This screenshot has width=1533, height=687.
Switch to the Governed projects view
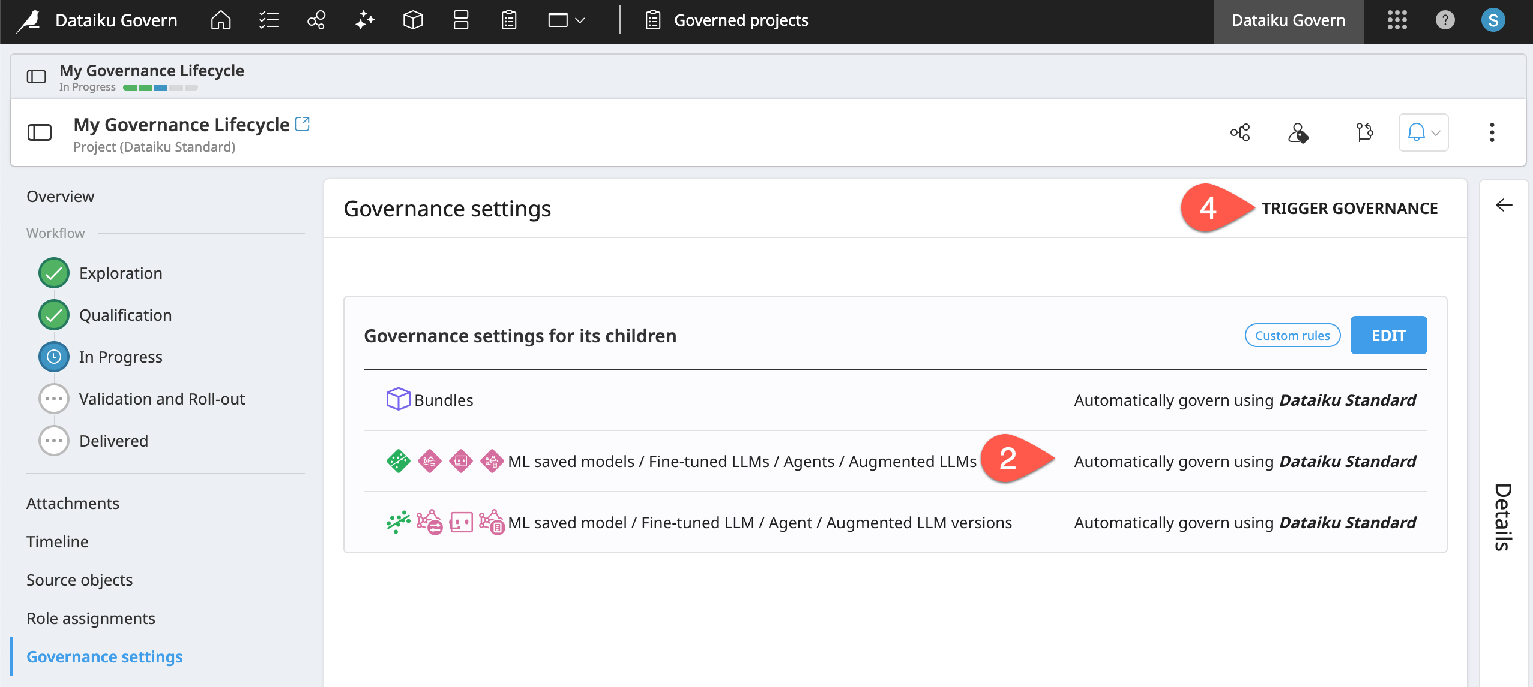coord(741,20)
